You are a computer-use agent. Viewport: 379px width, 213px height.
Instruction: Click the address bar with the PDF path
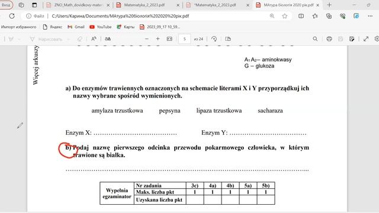coord(157,16)
